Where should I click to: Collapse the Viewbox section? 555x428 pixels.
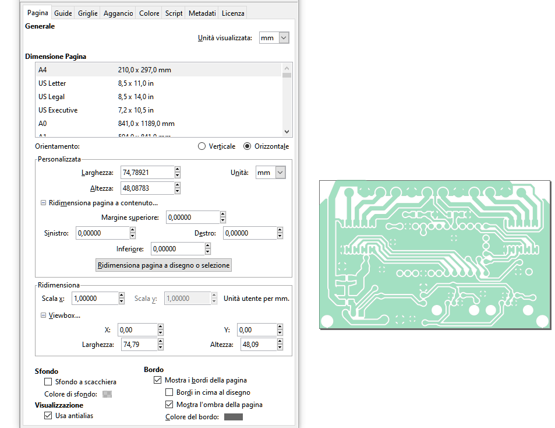click(43, 315)
